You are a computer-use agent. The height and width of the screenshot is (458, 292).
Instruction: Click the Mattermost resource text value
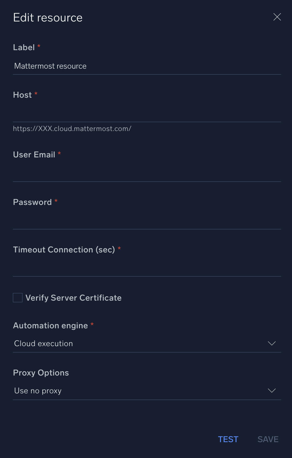coord(50,66)
